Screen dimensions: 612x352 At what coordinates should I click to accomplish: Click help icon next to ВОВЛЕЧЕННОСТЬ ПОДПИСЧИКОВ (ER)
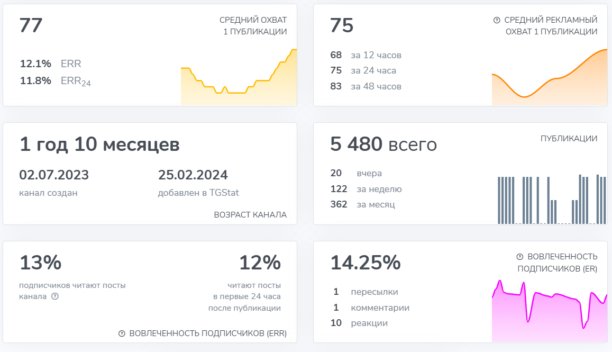tap(519, 257)
